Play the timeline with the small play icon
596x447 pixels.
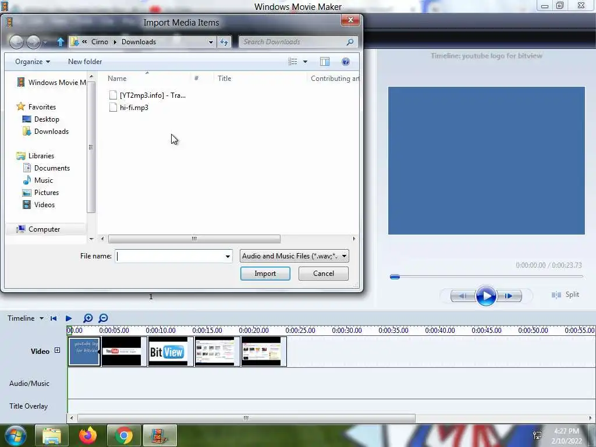point(69,318)
